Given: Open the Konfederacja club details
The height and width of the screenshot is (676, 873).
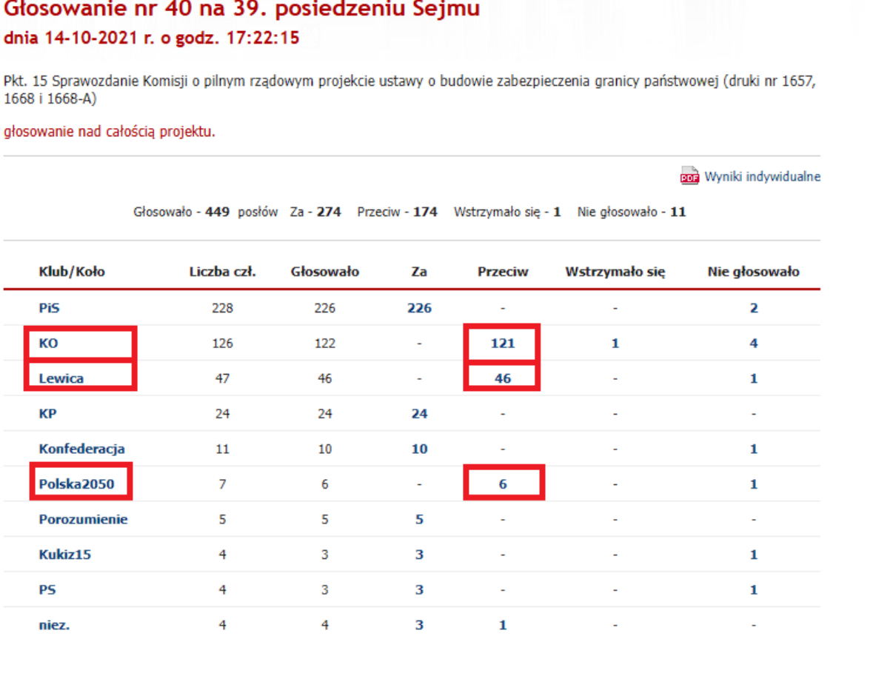Looking at the screenshot, I should pos(81,449).
